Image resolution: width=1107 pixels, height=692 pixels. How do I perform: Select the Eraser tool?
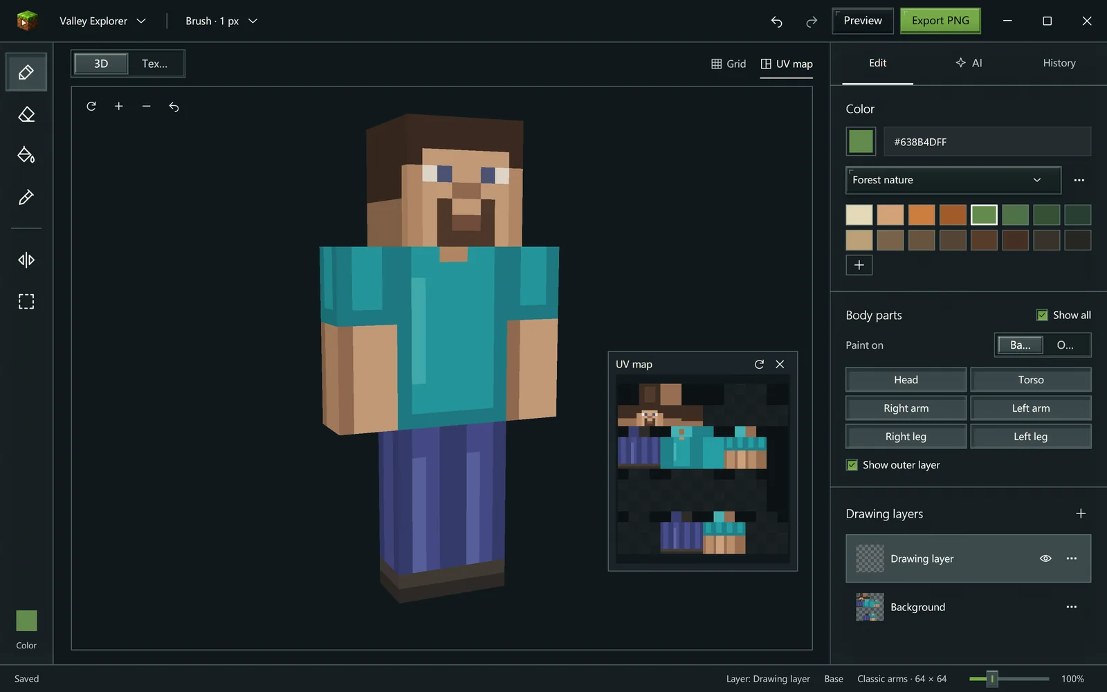(x=26, y=114)
